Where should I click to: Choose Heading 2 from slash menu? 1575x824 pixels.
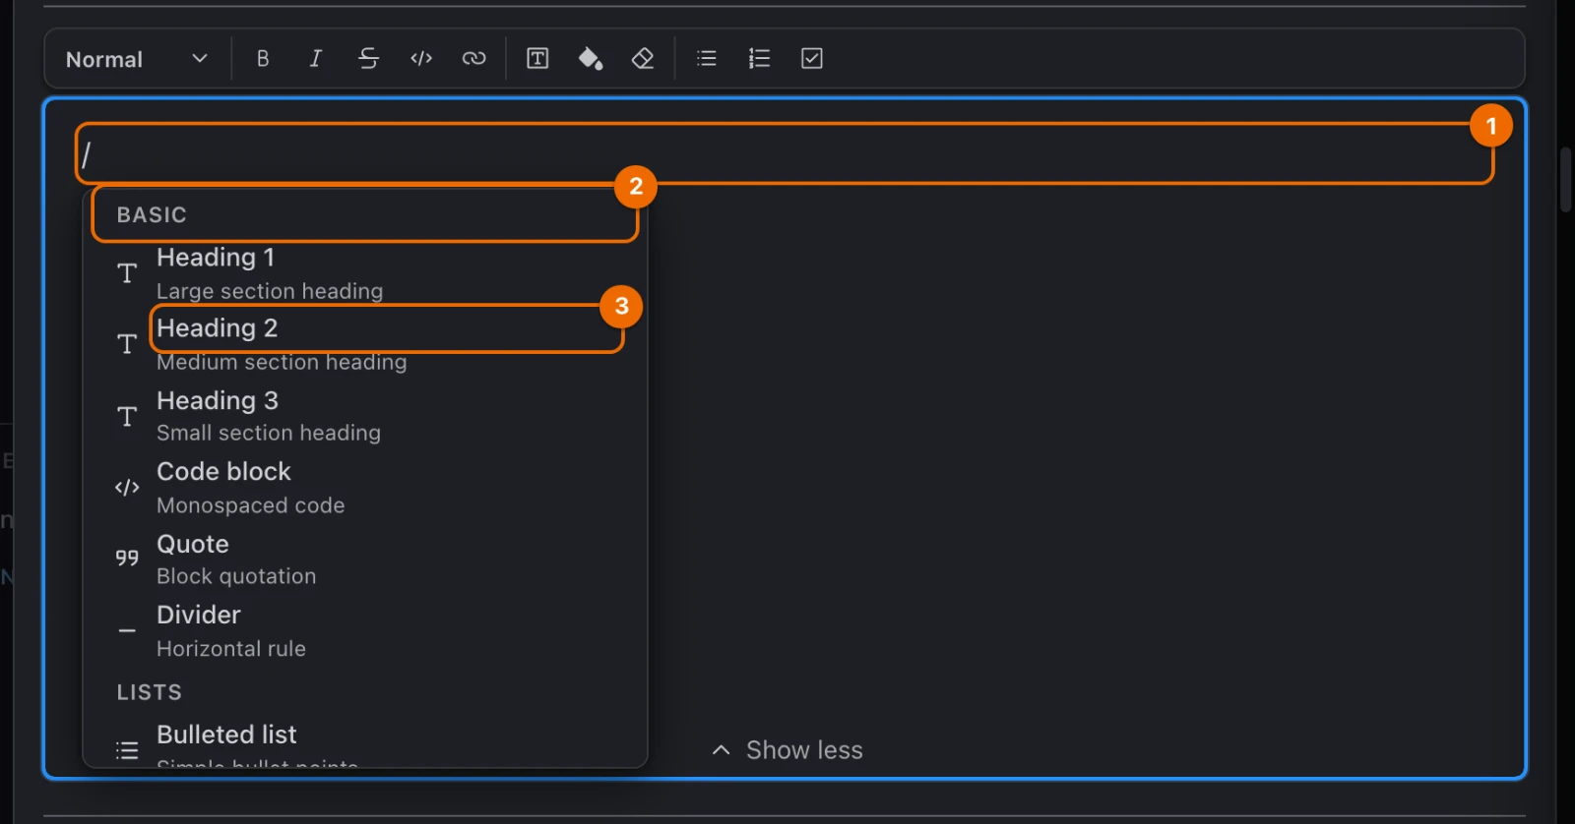tap(365, 344)
